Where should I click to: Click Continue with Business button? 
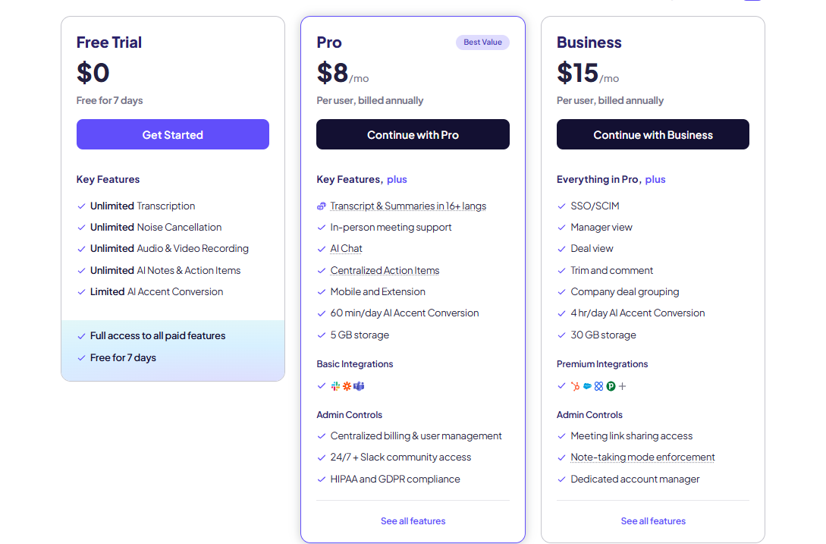point(653,134)
